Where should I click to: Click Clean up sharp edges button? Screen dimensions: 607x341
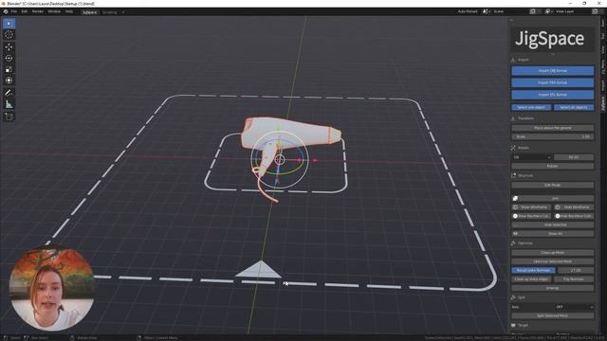(x=531, y=279)
